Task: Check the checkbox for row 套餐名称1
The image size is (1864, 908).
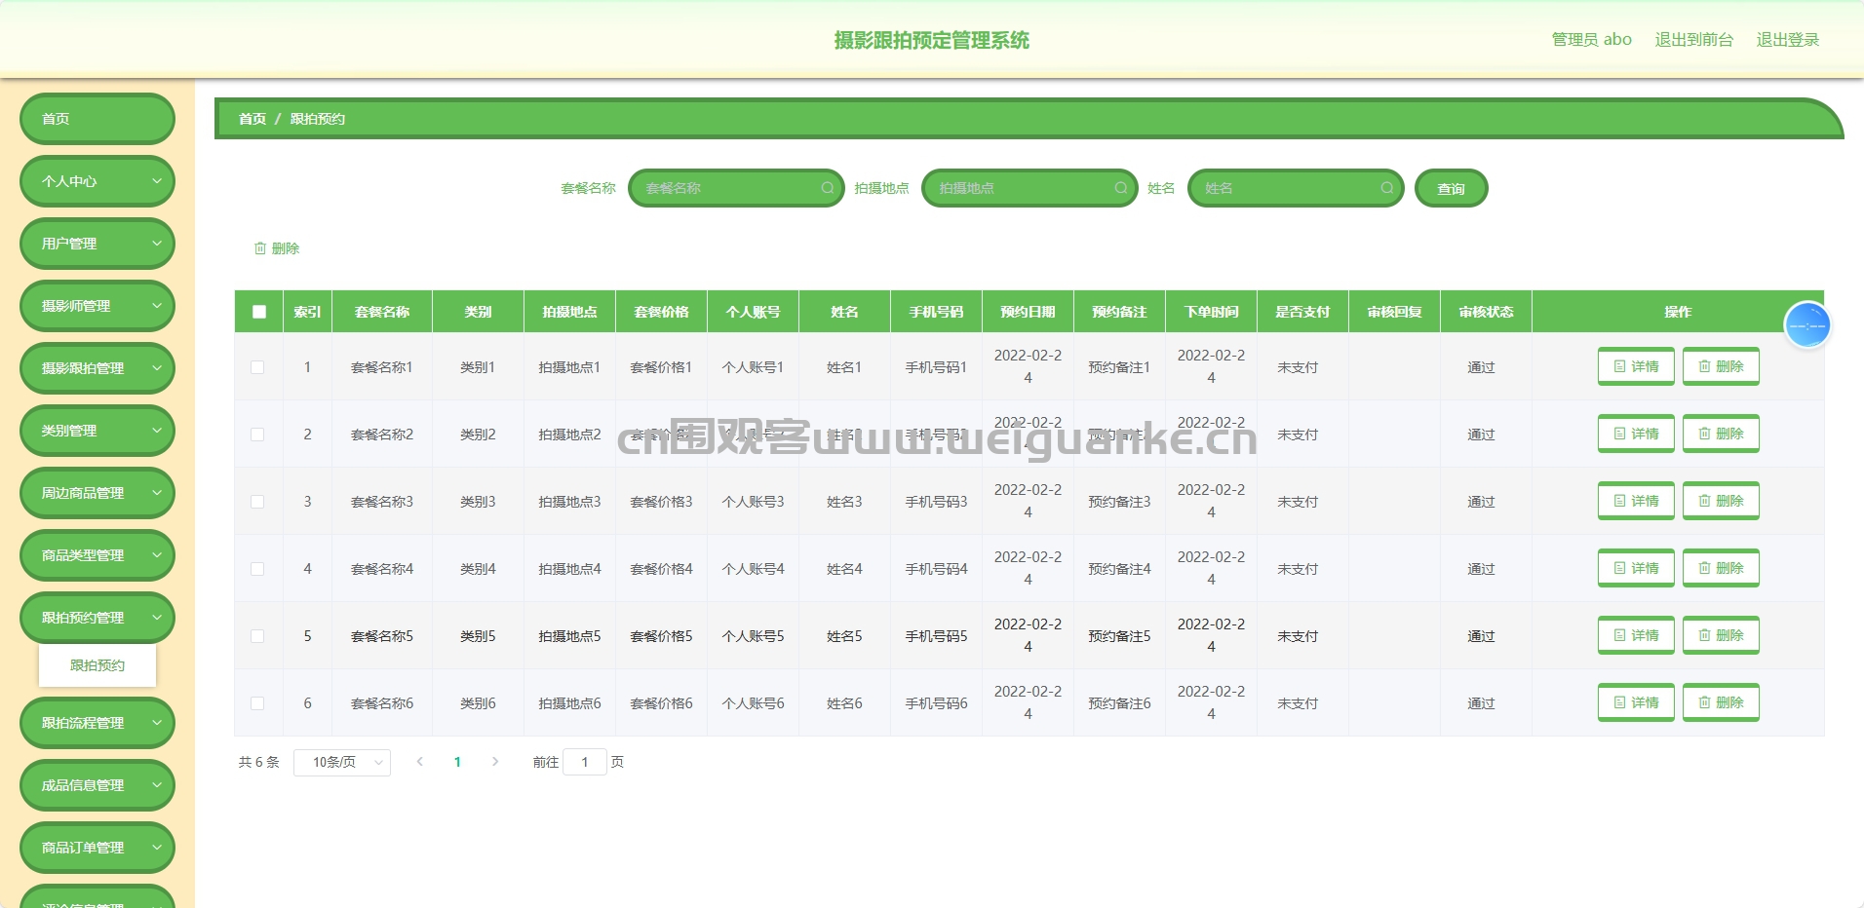Action: click(257, 367)
